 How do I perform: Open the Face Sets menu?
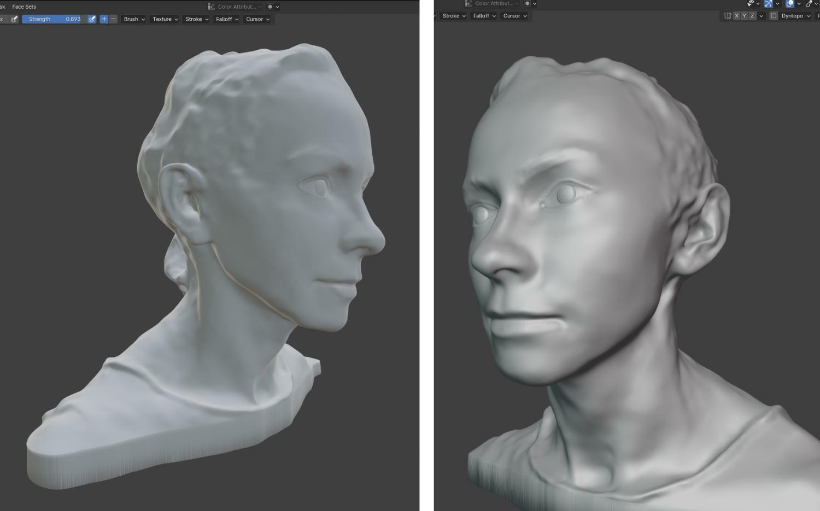(x=24, y=7)
